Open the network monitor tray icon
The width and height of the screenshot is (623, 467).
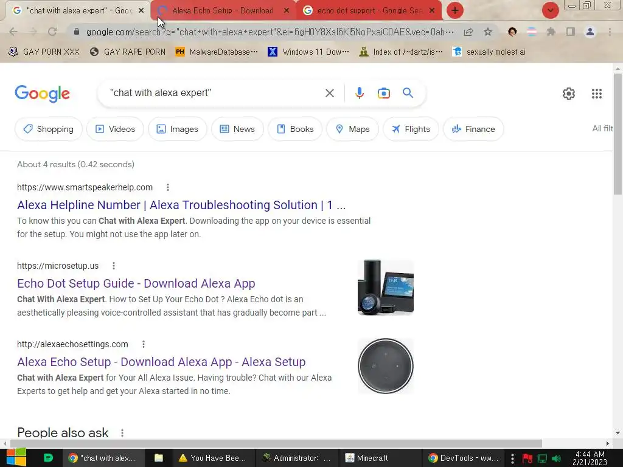(x=542, y=458)
